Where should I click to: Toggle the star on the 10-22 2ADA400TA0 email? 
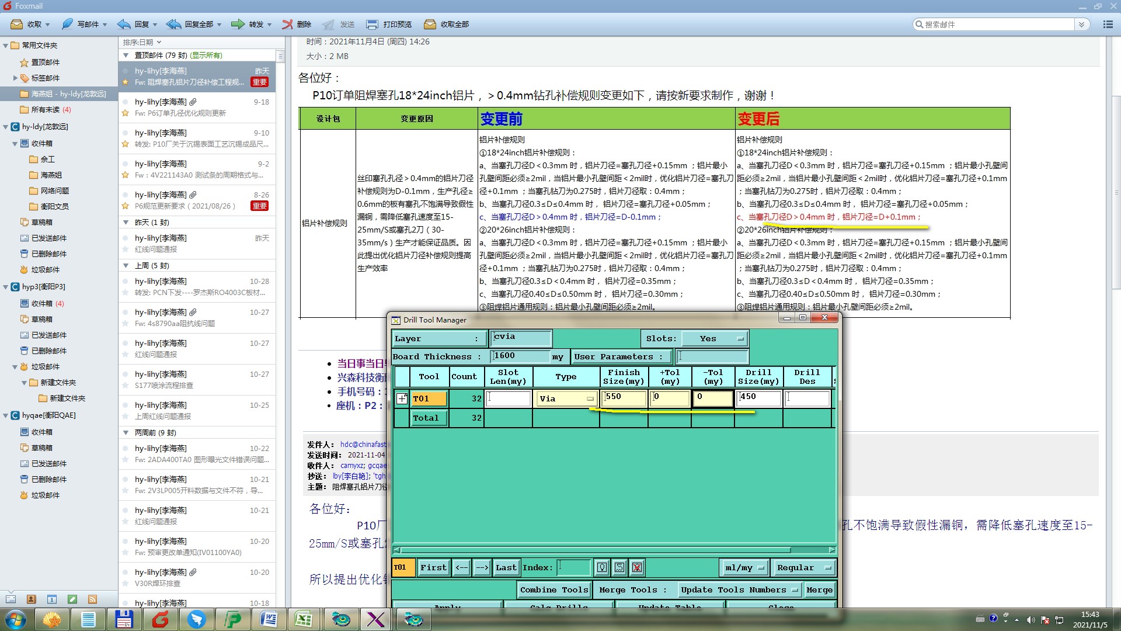tap(125, 460)
